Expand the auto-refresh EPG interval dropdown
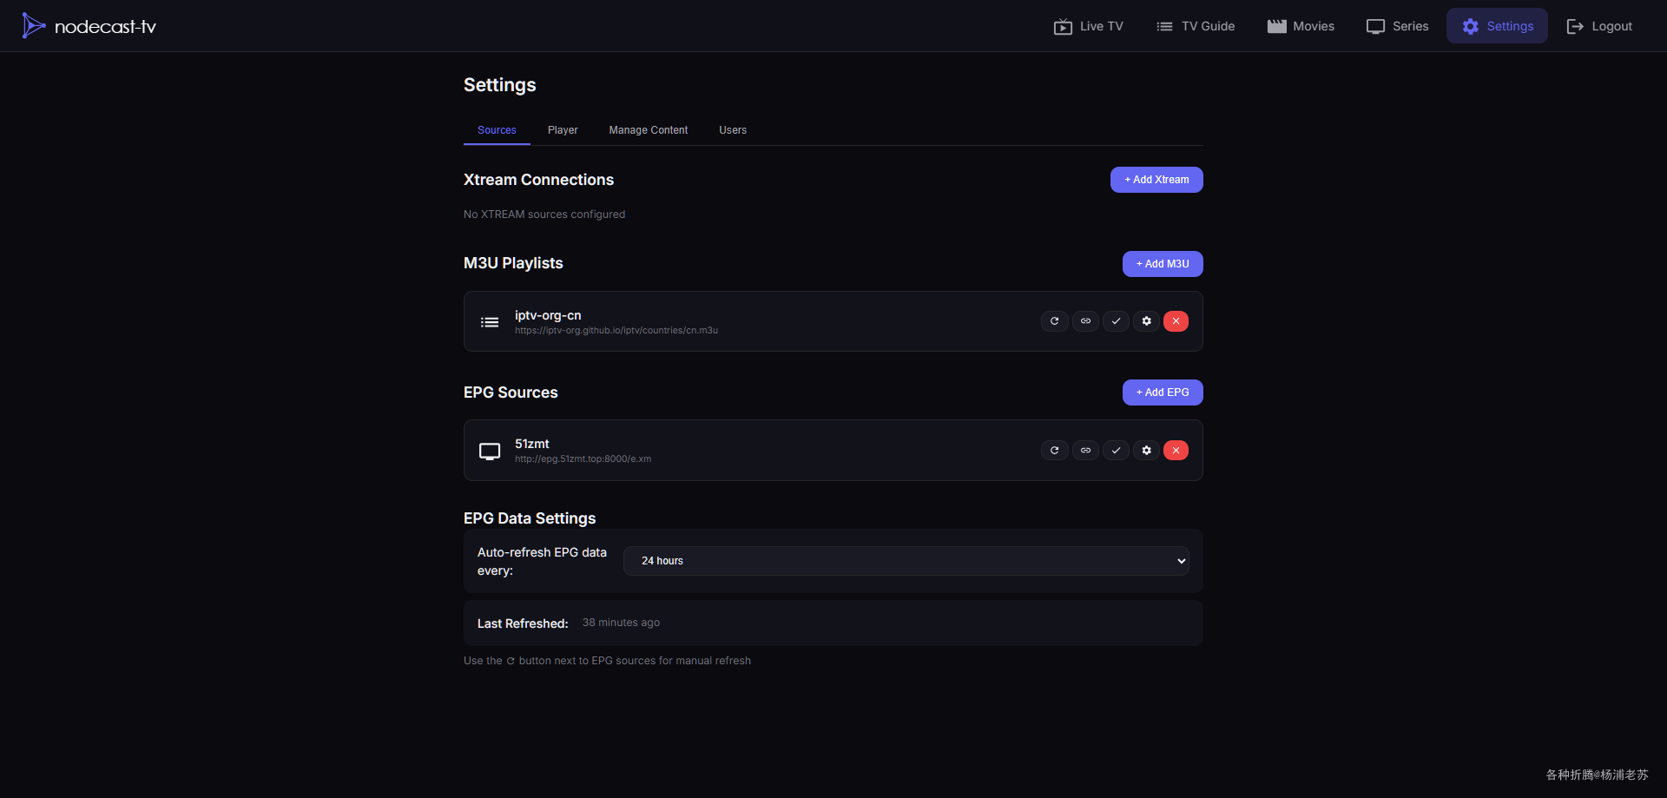This screenshot has height=798, width=1667. 906,561
